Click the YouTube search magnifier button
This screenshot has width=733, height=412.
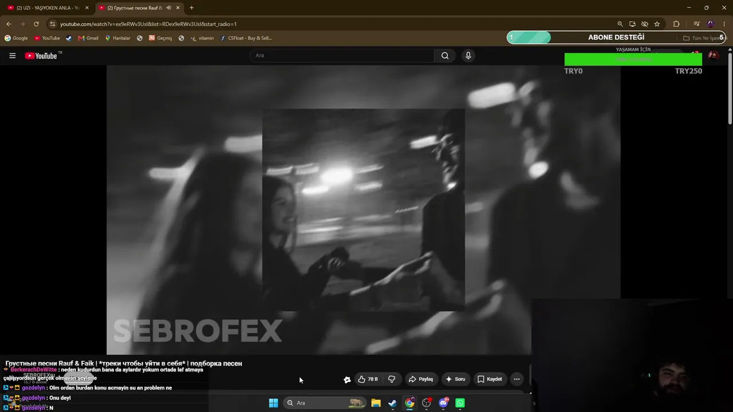(445, 56)
